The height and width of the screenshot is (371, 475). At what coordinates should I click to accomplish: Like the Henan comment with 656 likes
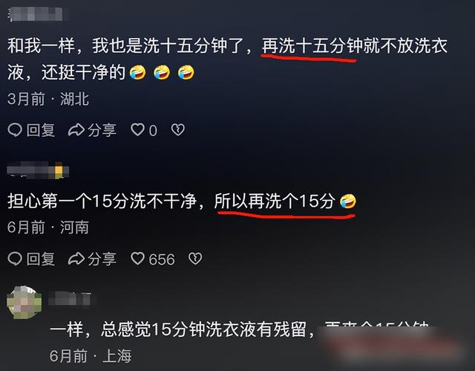coord(137,259)
